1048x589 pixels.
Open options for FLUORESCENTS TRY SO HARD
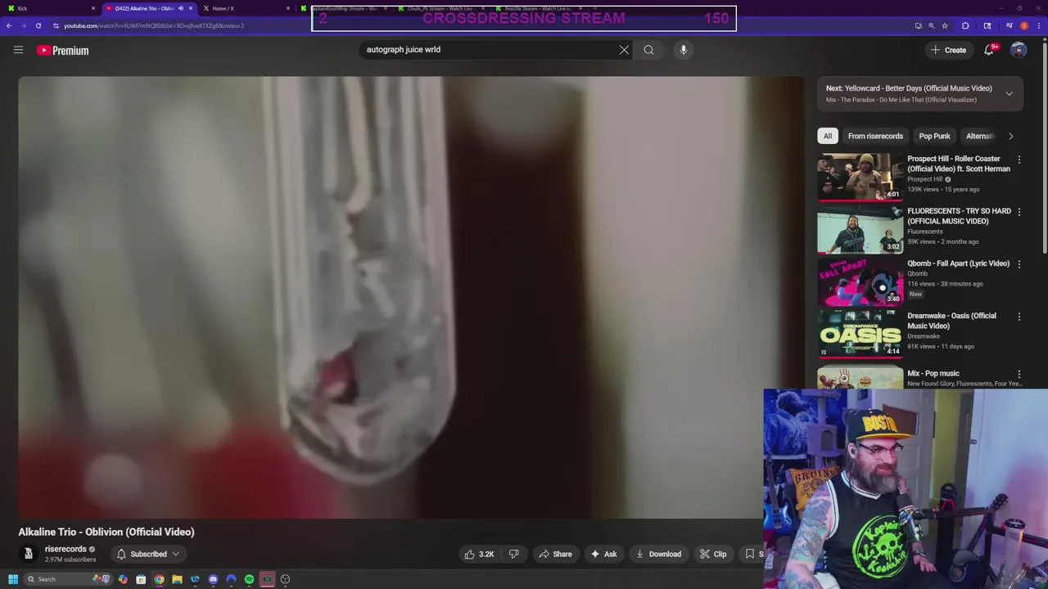click(x=1019, y=212)
